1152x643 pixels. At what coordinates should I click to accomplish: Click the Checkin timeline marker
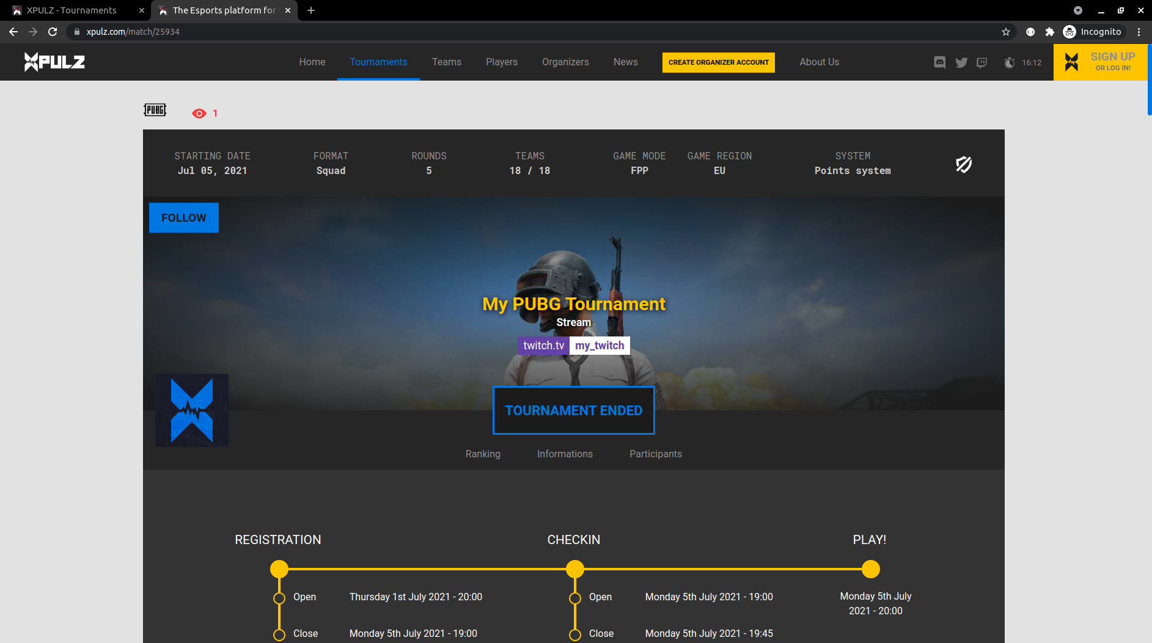coord(575,569)
